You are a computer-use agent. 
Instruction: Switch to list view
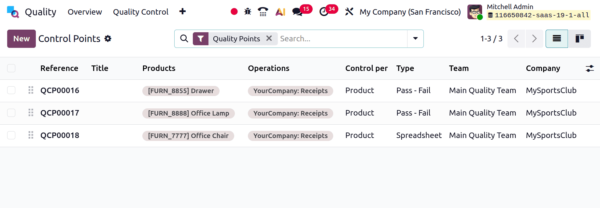557,39
